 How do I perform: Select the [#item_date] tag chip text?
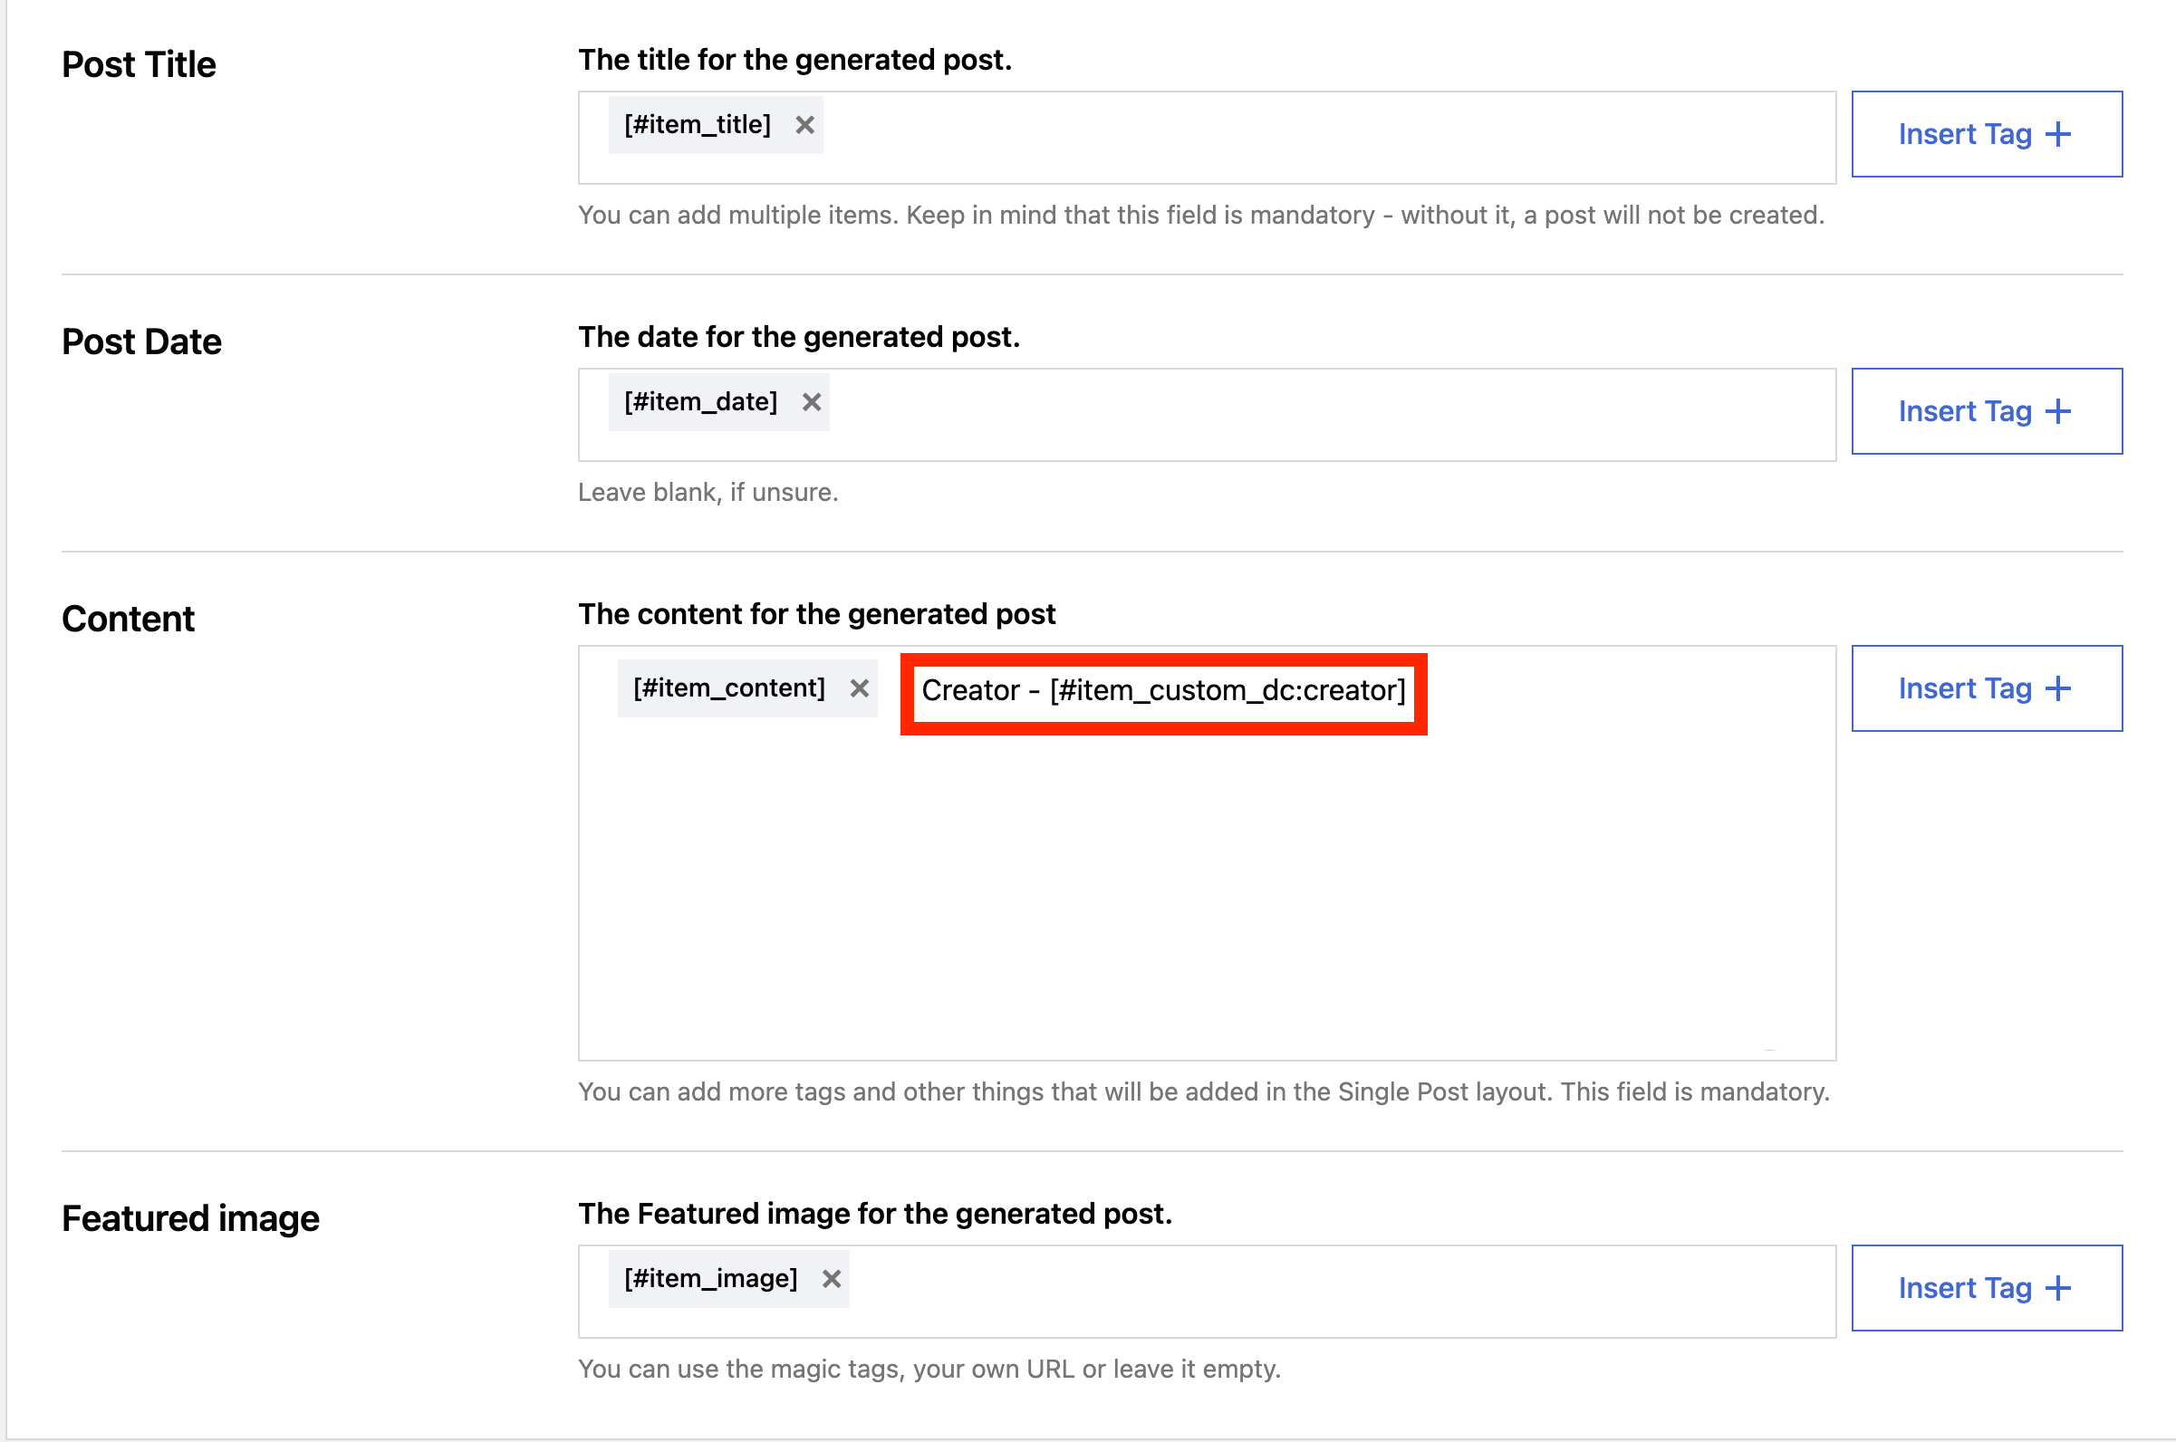point(701,402)
